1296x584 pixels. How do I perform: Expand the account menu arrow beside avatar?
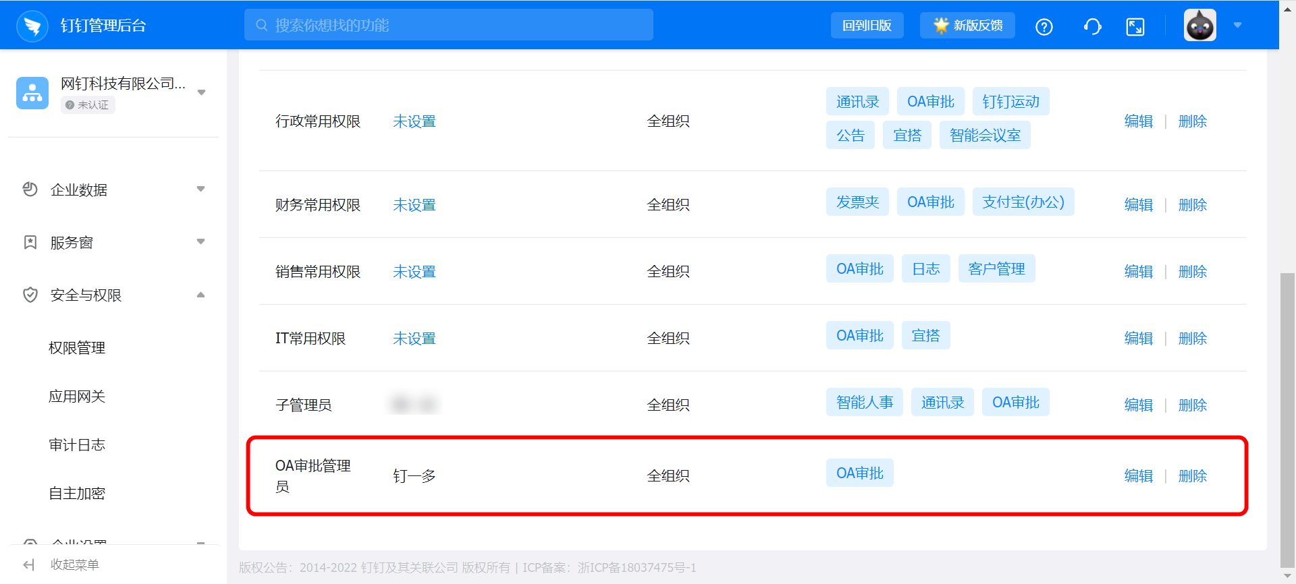pos(1238,25)
